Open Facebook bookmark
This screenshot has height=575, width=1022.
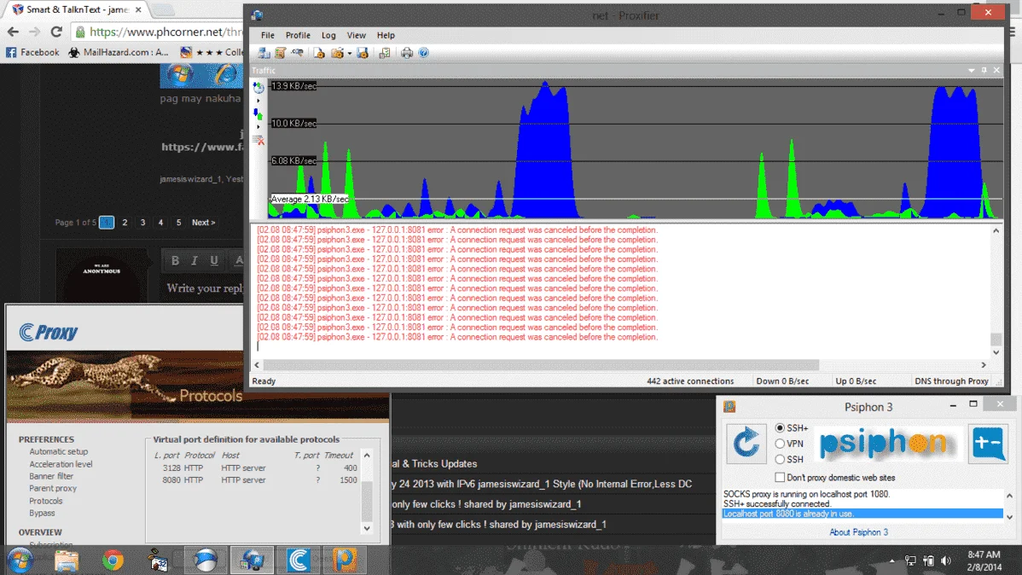(x=32, y=52)
